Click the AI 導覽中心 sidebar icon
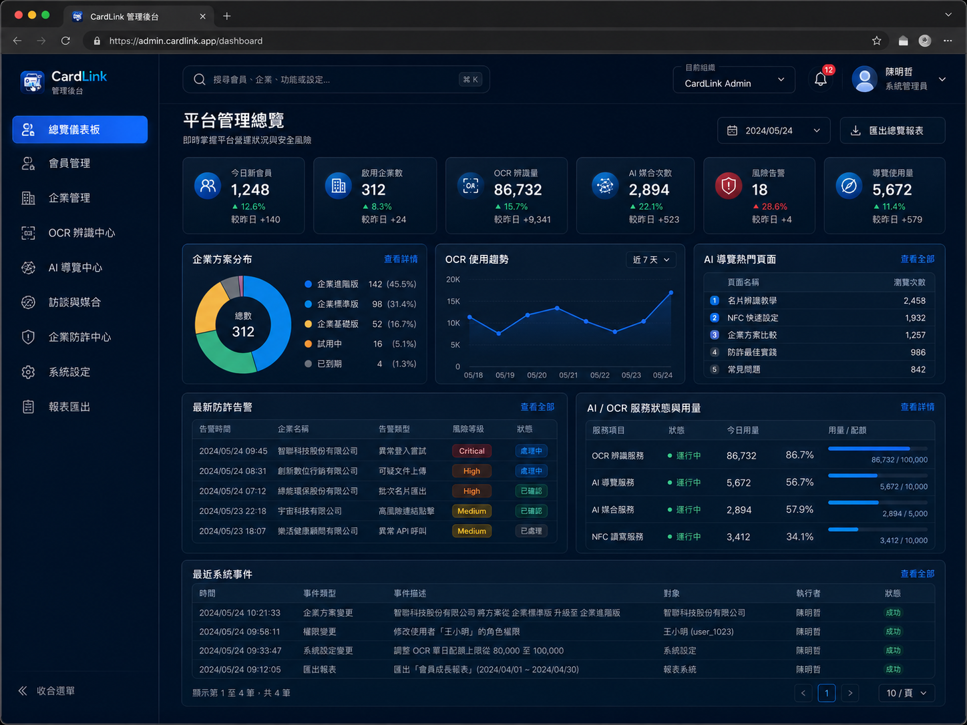 (x=28, y=268)
